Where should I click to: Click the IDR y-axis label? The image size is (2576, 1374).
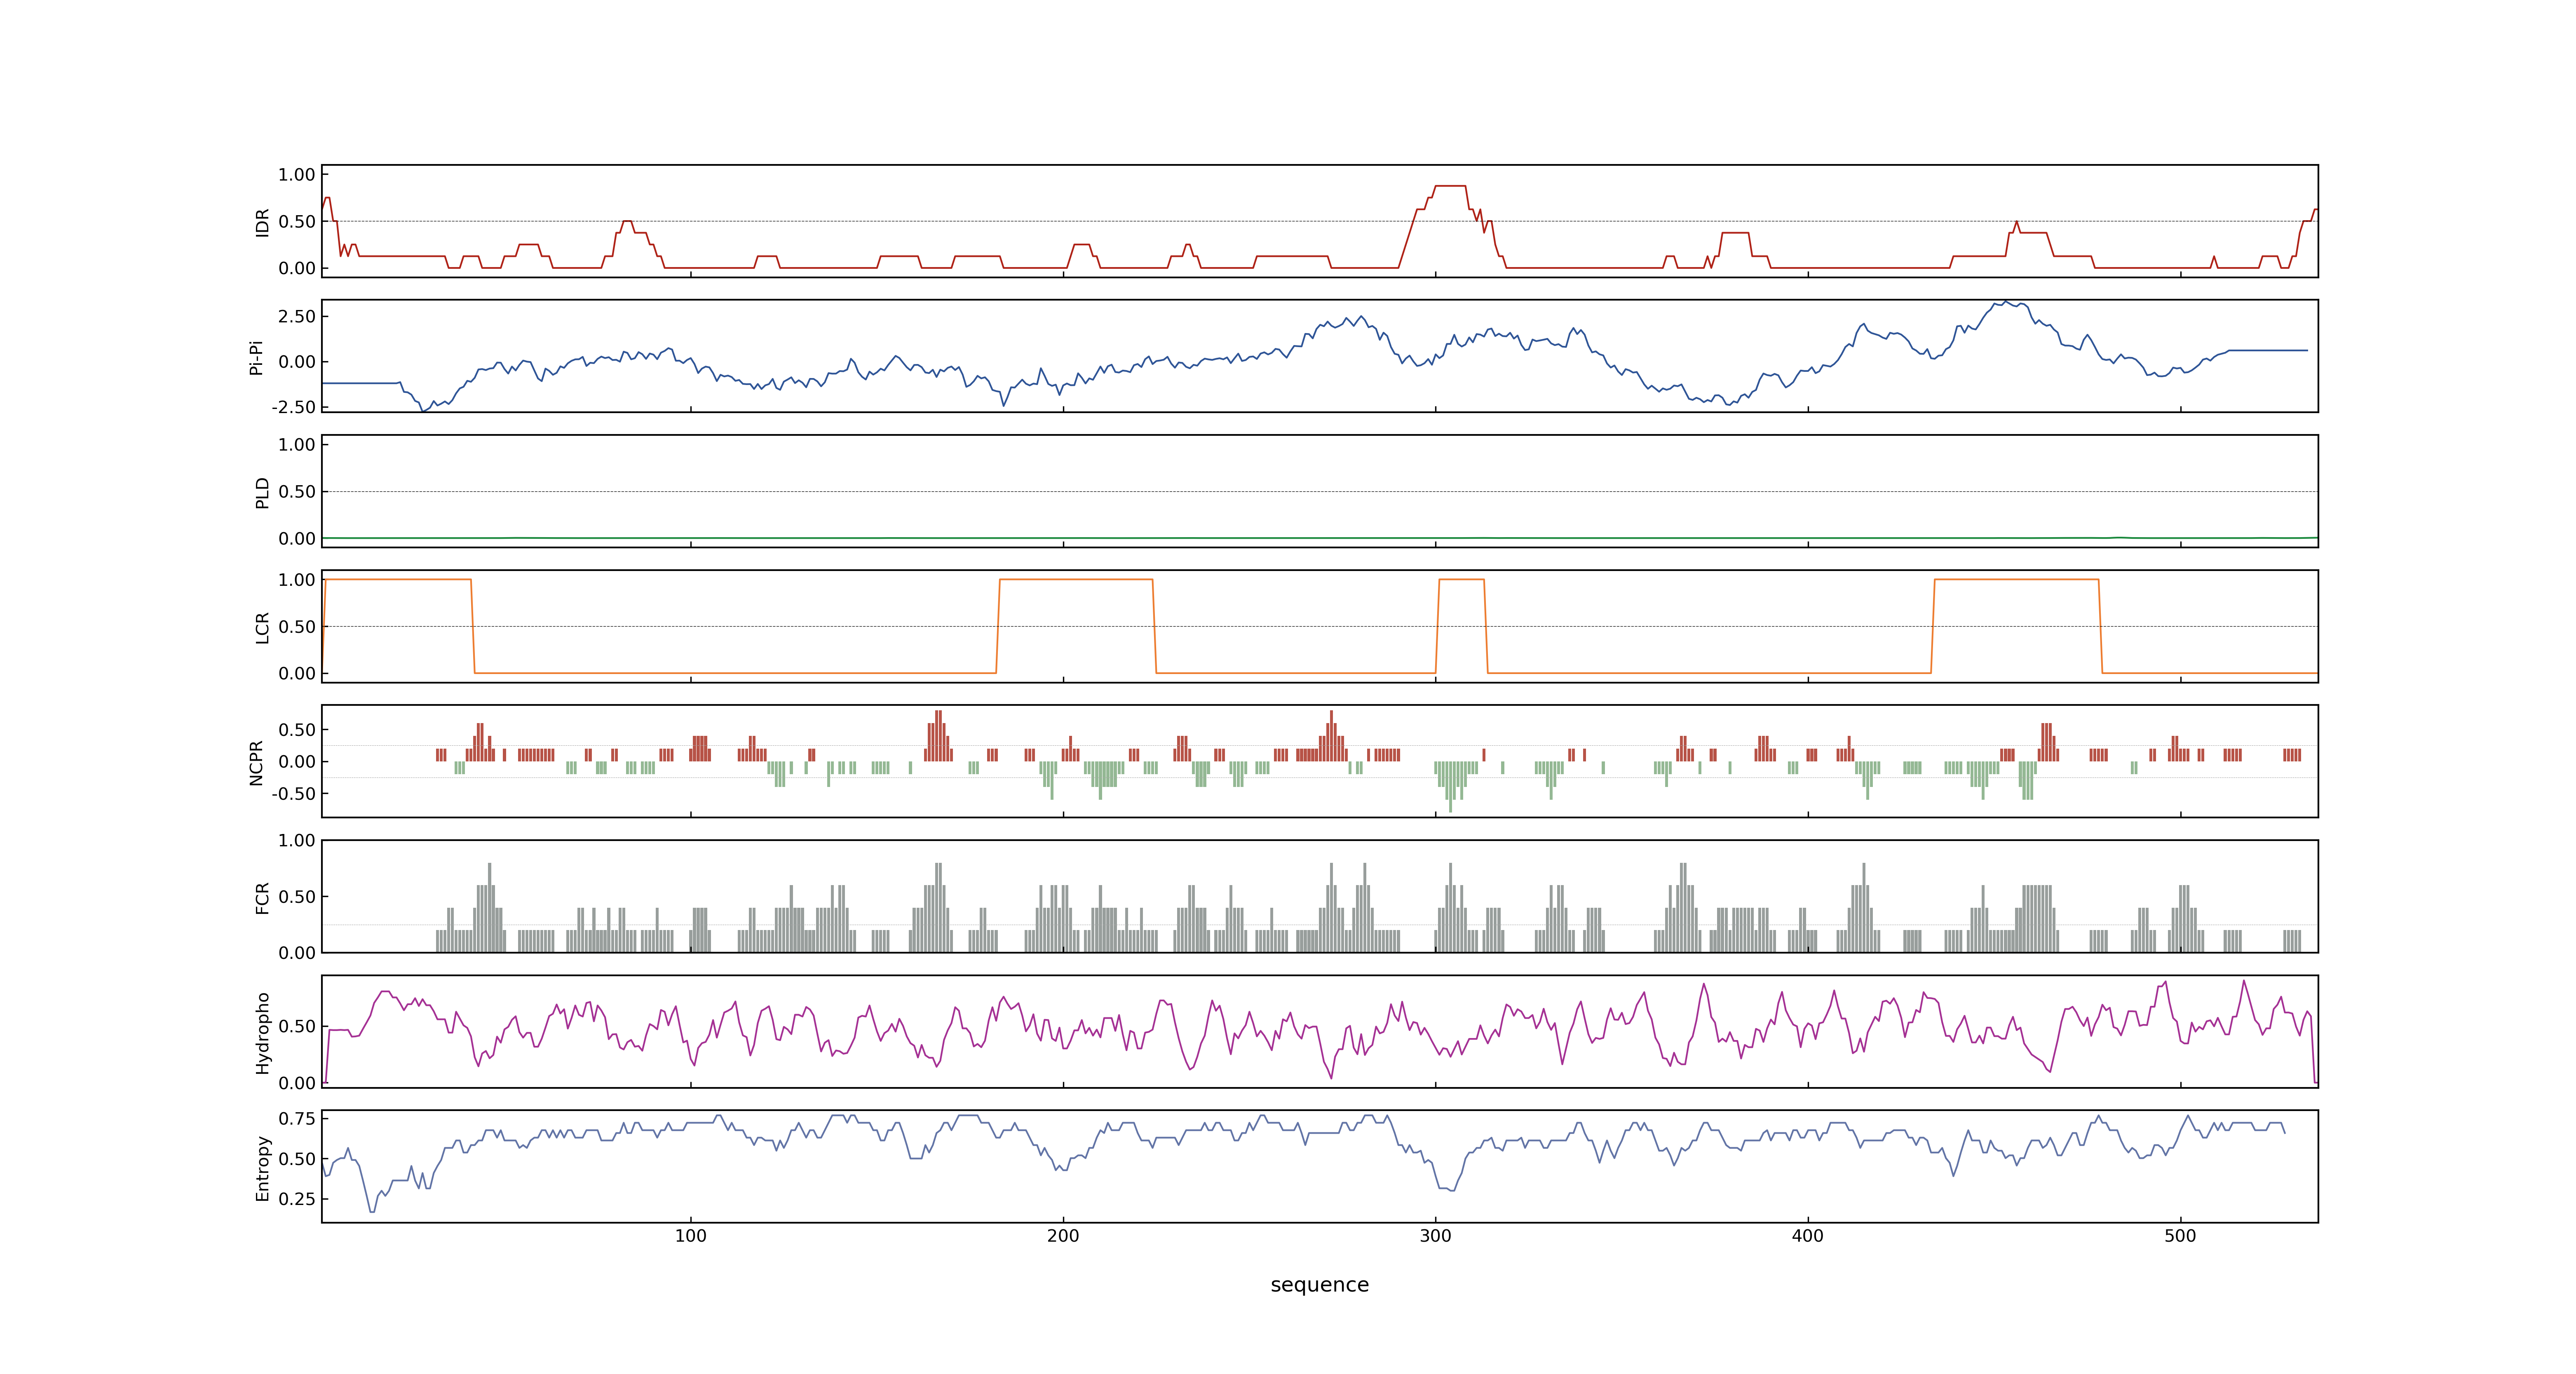[262, 222]
